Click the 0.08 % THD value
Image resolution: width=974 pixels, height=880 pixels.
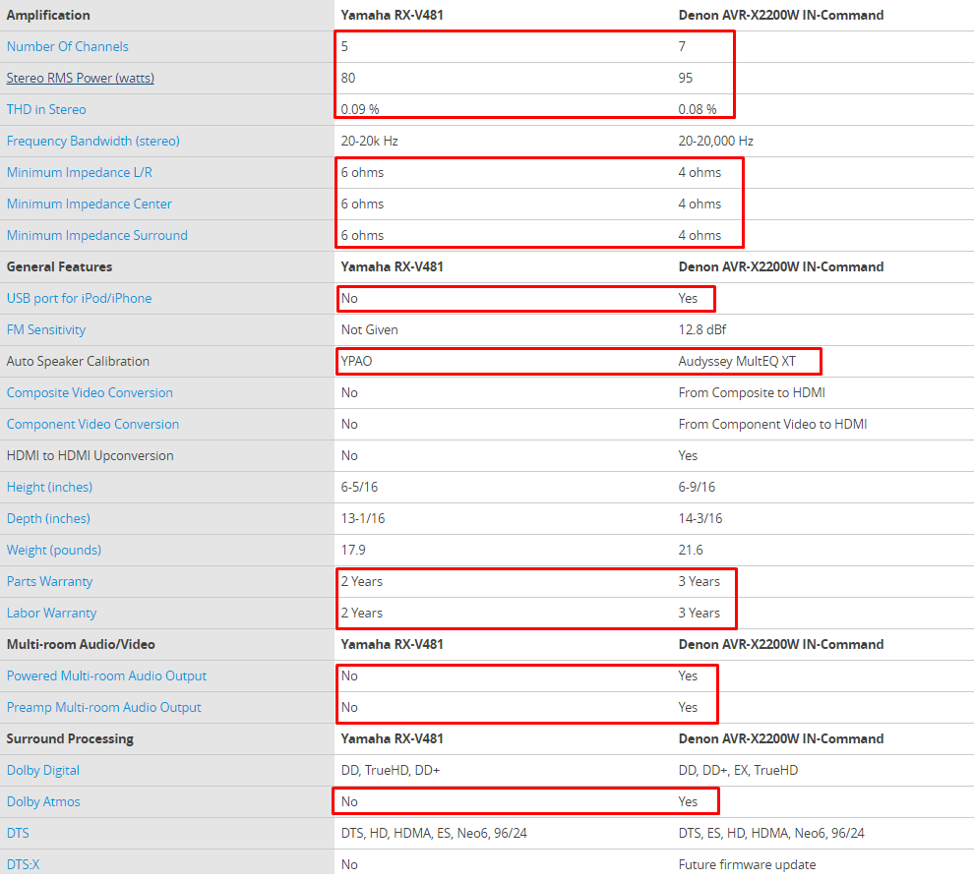pyautogui.click(x=697, y=110)
